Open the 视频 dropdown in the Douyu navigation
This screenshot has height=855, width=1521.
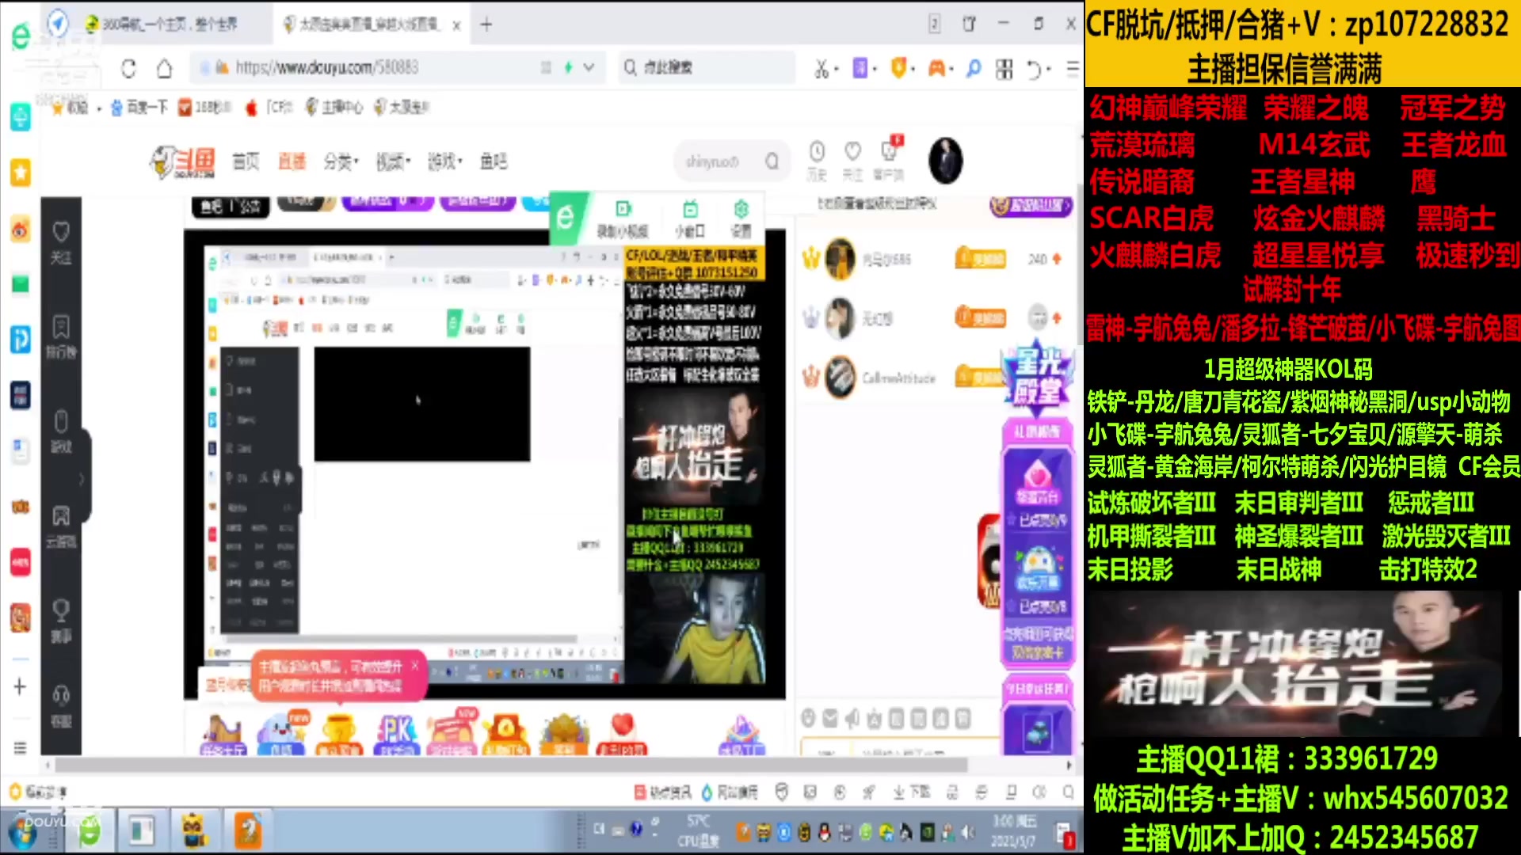[393, 161]
